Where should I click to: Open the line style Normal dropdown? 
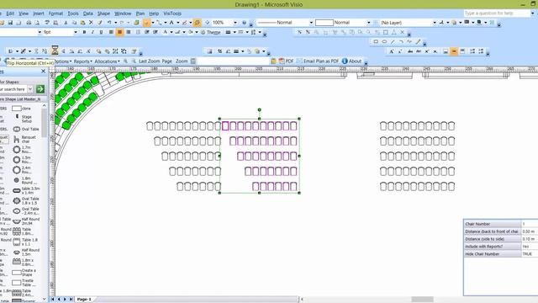pos(311,23)
